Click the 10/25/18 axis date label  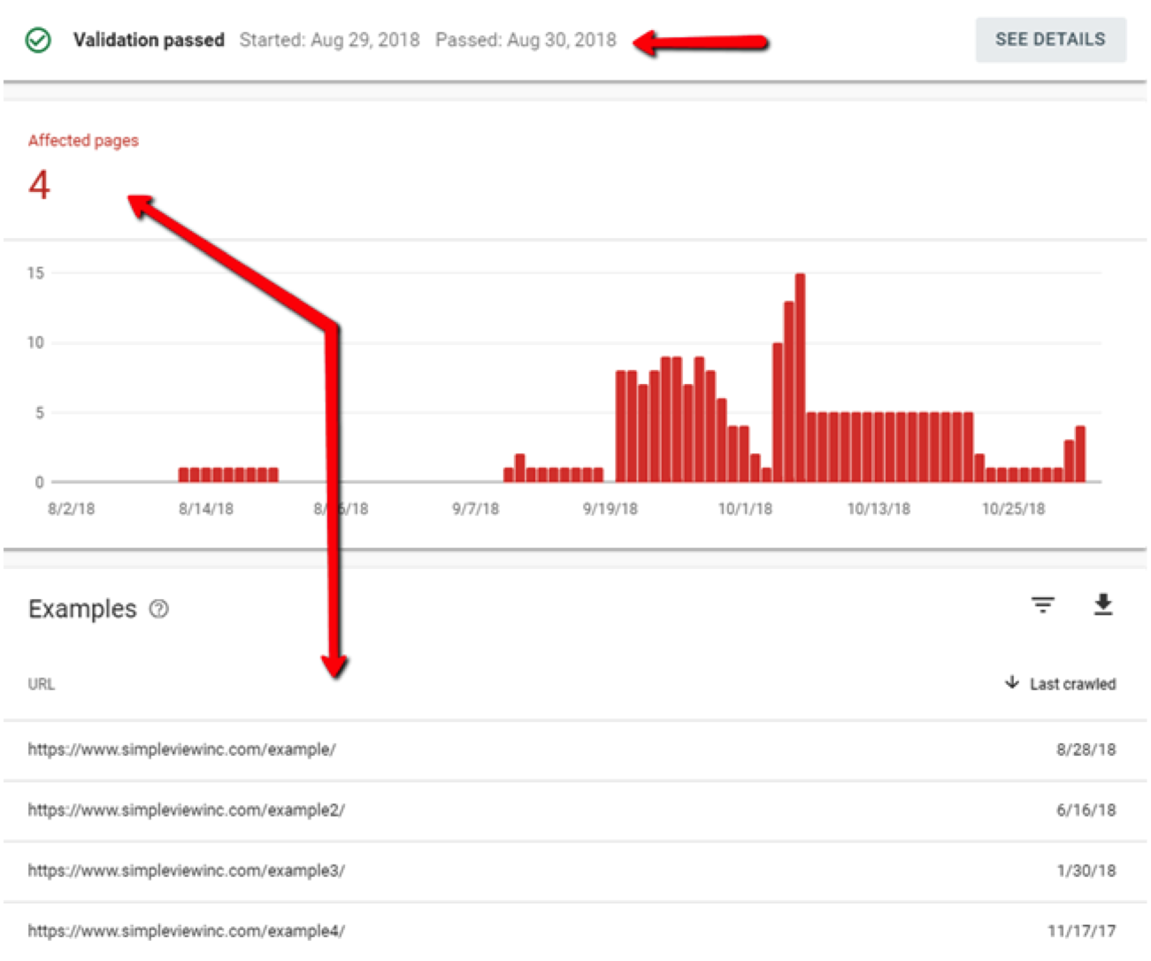(x=1014, y=509)
